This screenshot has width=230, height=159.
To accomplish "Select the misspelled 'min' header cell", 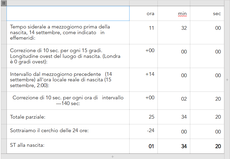I will (x=174, y=14).
